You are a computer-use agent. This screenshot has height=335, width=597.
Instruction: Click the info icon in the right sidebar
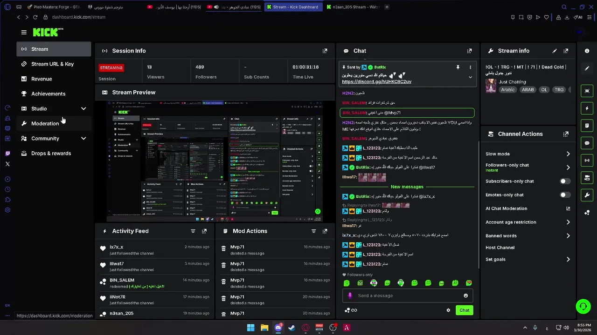[x=587, y=51]
